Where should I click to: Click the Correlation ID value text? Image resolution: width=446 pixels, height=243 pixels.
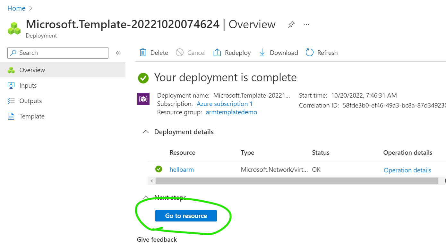(x=394, y=105)
